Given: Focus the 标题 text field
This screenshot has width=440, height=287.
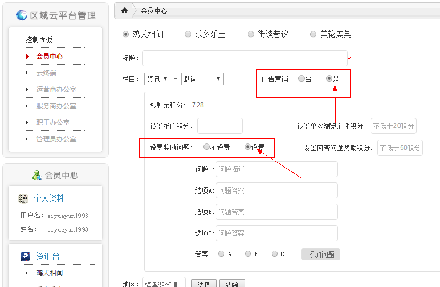Looking at the screenshot, I should tap(245, 58).
